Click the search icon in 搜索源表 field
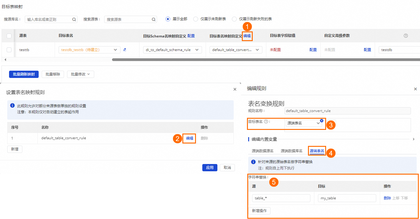This screenshot has width=420, height=219. click(154, 19)
